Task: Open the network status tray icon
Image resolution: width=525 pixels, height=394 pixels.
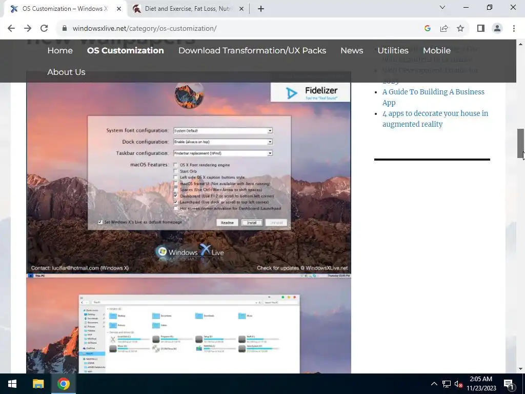Action: [447, 384]
